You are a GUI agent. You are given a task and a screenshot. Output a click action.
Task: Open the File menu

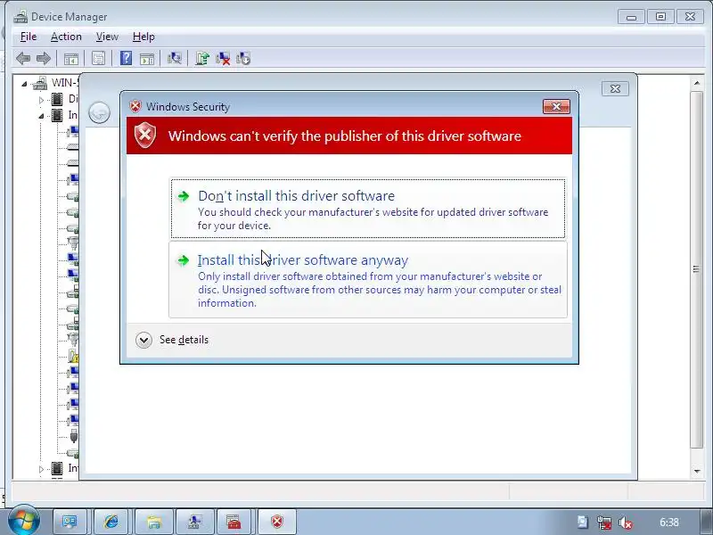29,37
